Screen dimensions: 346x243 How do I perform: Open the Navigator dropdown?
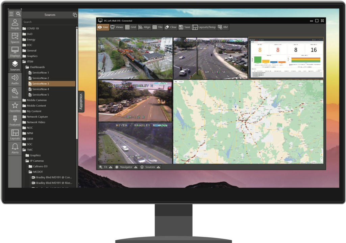(x=126, y=167)
